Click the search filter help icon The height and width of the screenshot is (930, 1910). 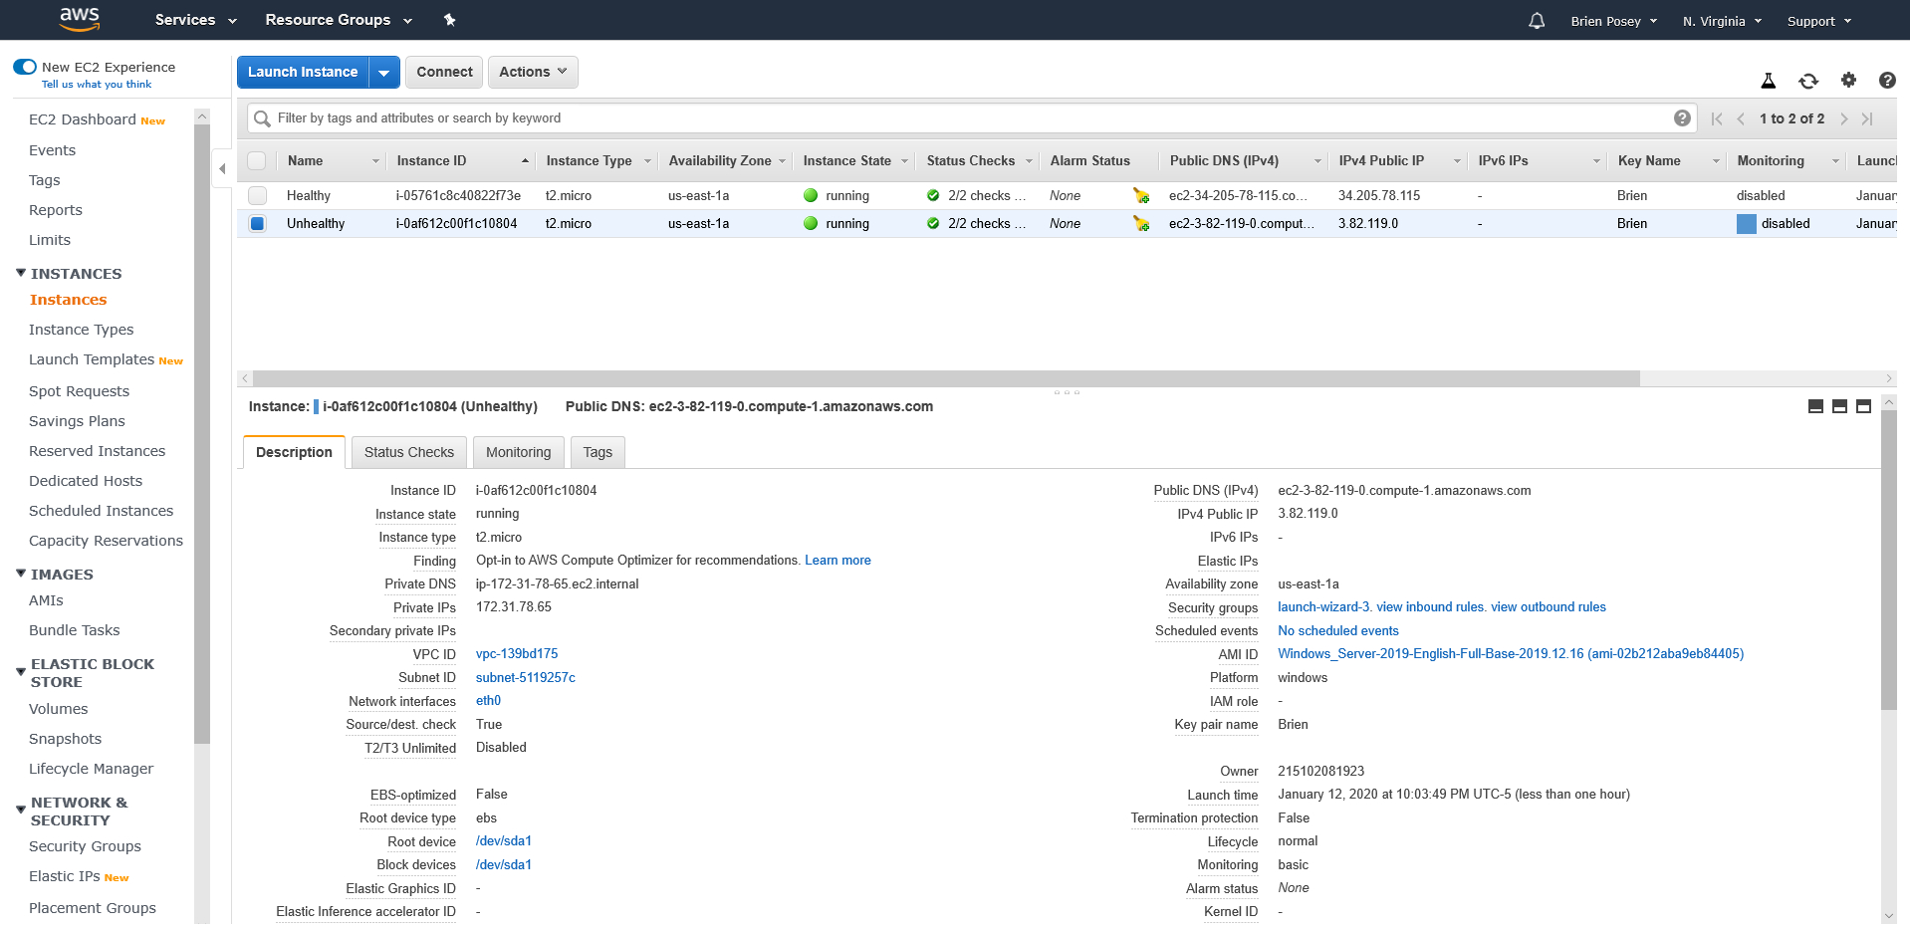point(1682,118)
